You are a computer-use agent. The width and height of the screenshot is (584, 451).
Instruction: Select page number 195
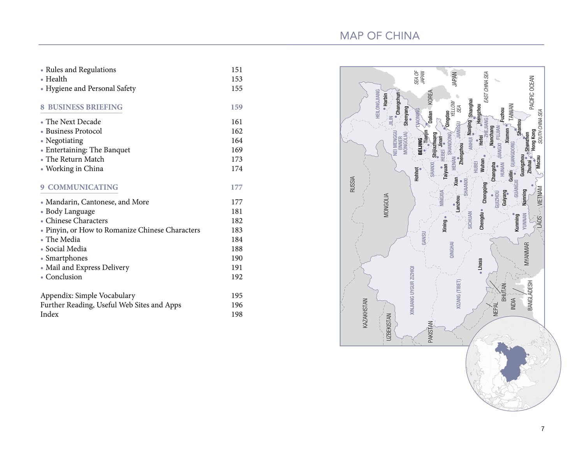click(x=237, y=295)
